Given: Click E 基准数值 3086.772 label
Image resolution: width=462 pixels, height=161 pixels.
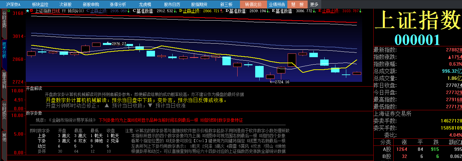Looking at the screenshot, I should (x=293, y=11).
